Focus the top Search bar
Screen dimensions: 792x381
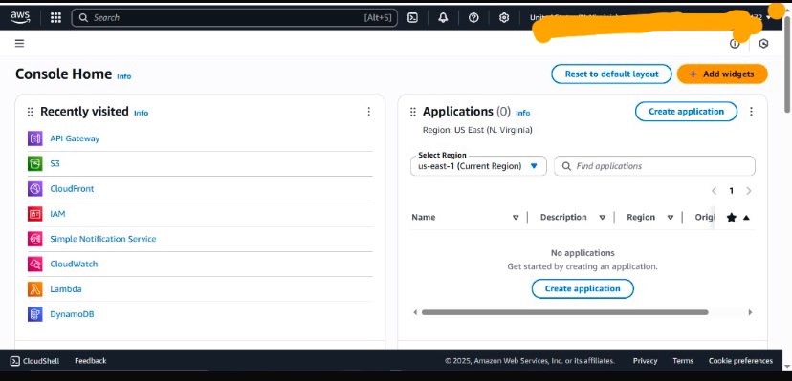pyautogui.click(x=234, y=17)
